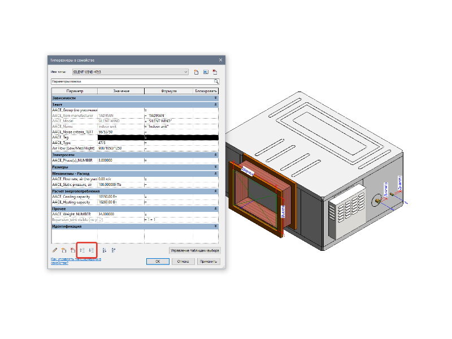
Task: Click the AACE_Cooling capacity value
Action: [x=121, y=197]
